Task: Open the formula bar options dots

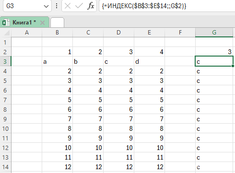Action: (57, 6)
